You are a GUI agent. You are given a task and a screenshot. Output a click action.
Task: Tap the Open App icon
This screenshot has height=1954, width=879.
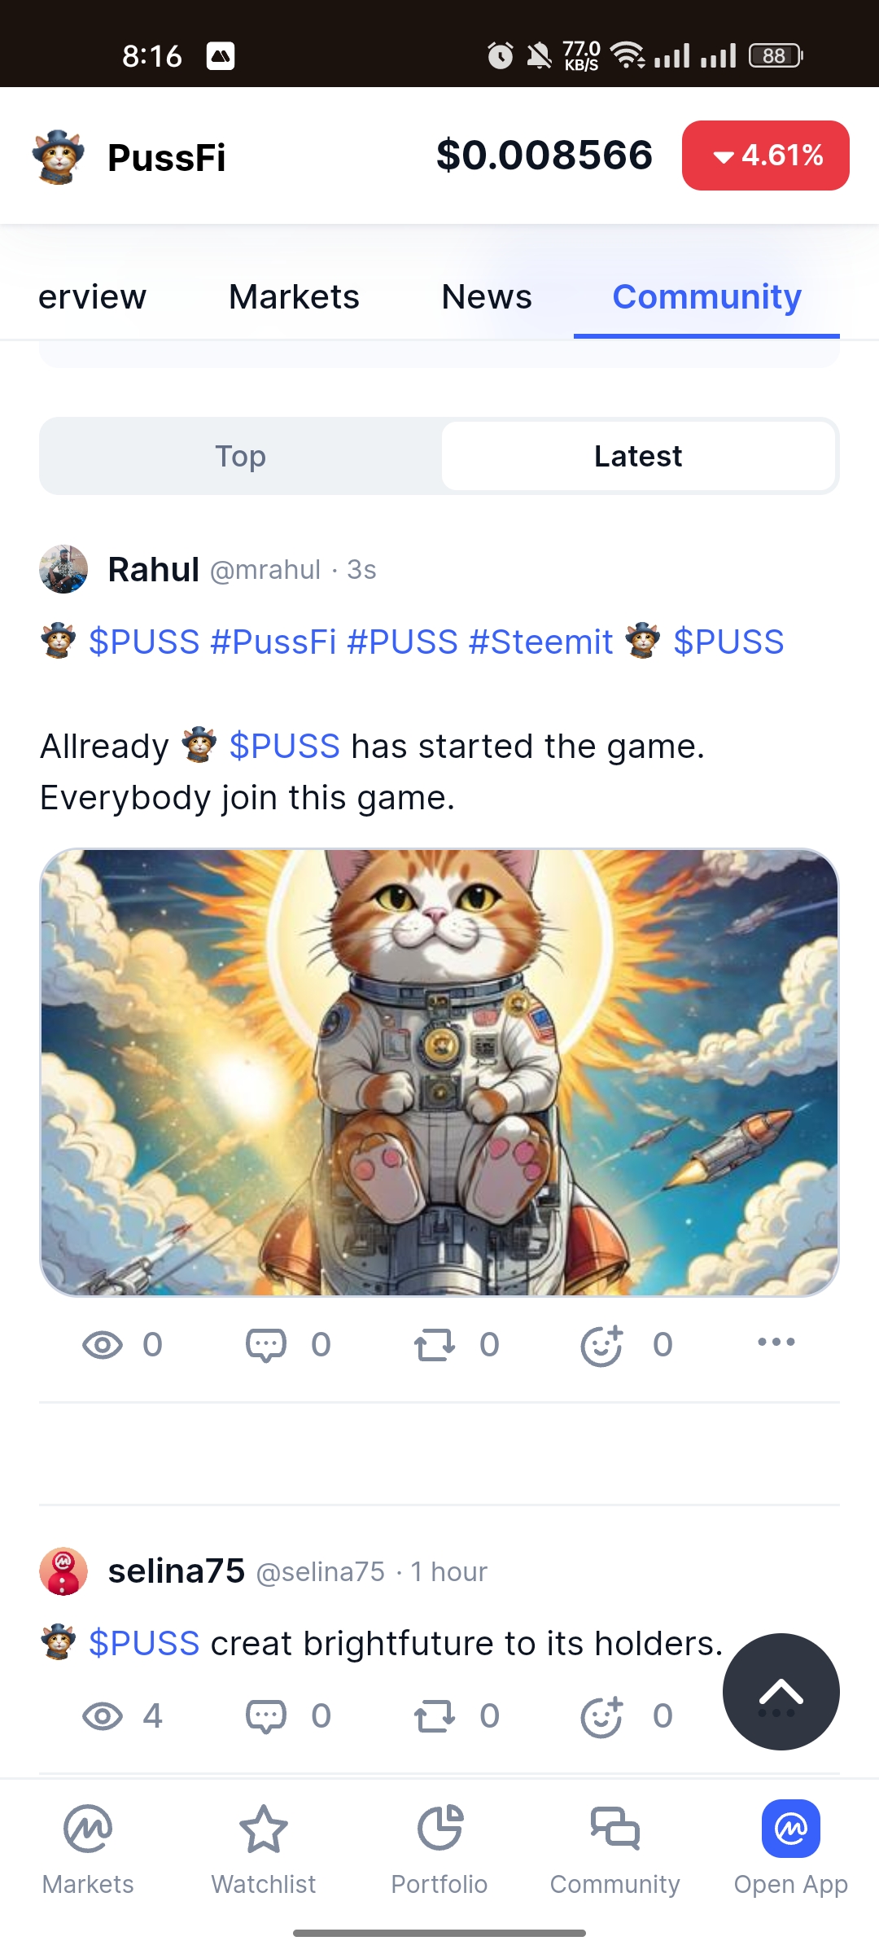791,1829
